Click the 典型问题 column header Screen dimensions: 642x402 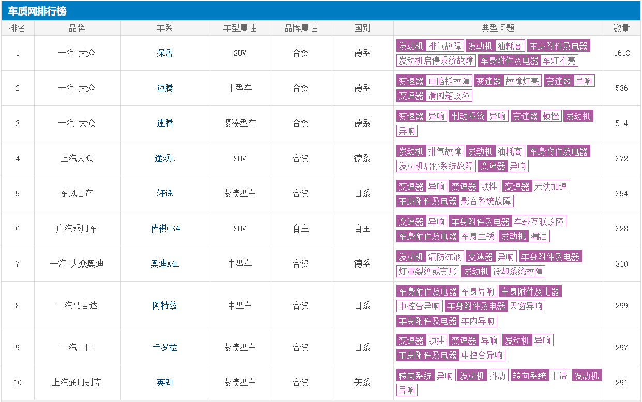[498, 28]
